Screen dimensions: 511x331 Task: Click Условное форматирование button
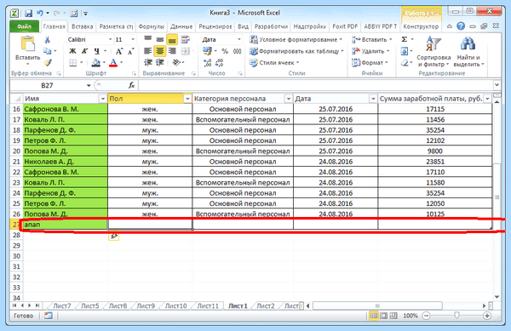coord(296,39)
